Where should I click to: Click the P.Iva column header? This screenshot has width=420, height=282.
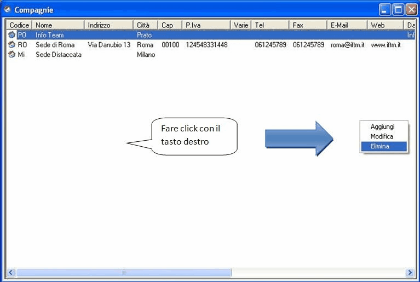tap(206, 25)
